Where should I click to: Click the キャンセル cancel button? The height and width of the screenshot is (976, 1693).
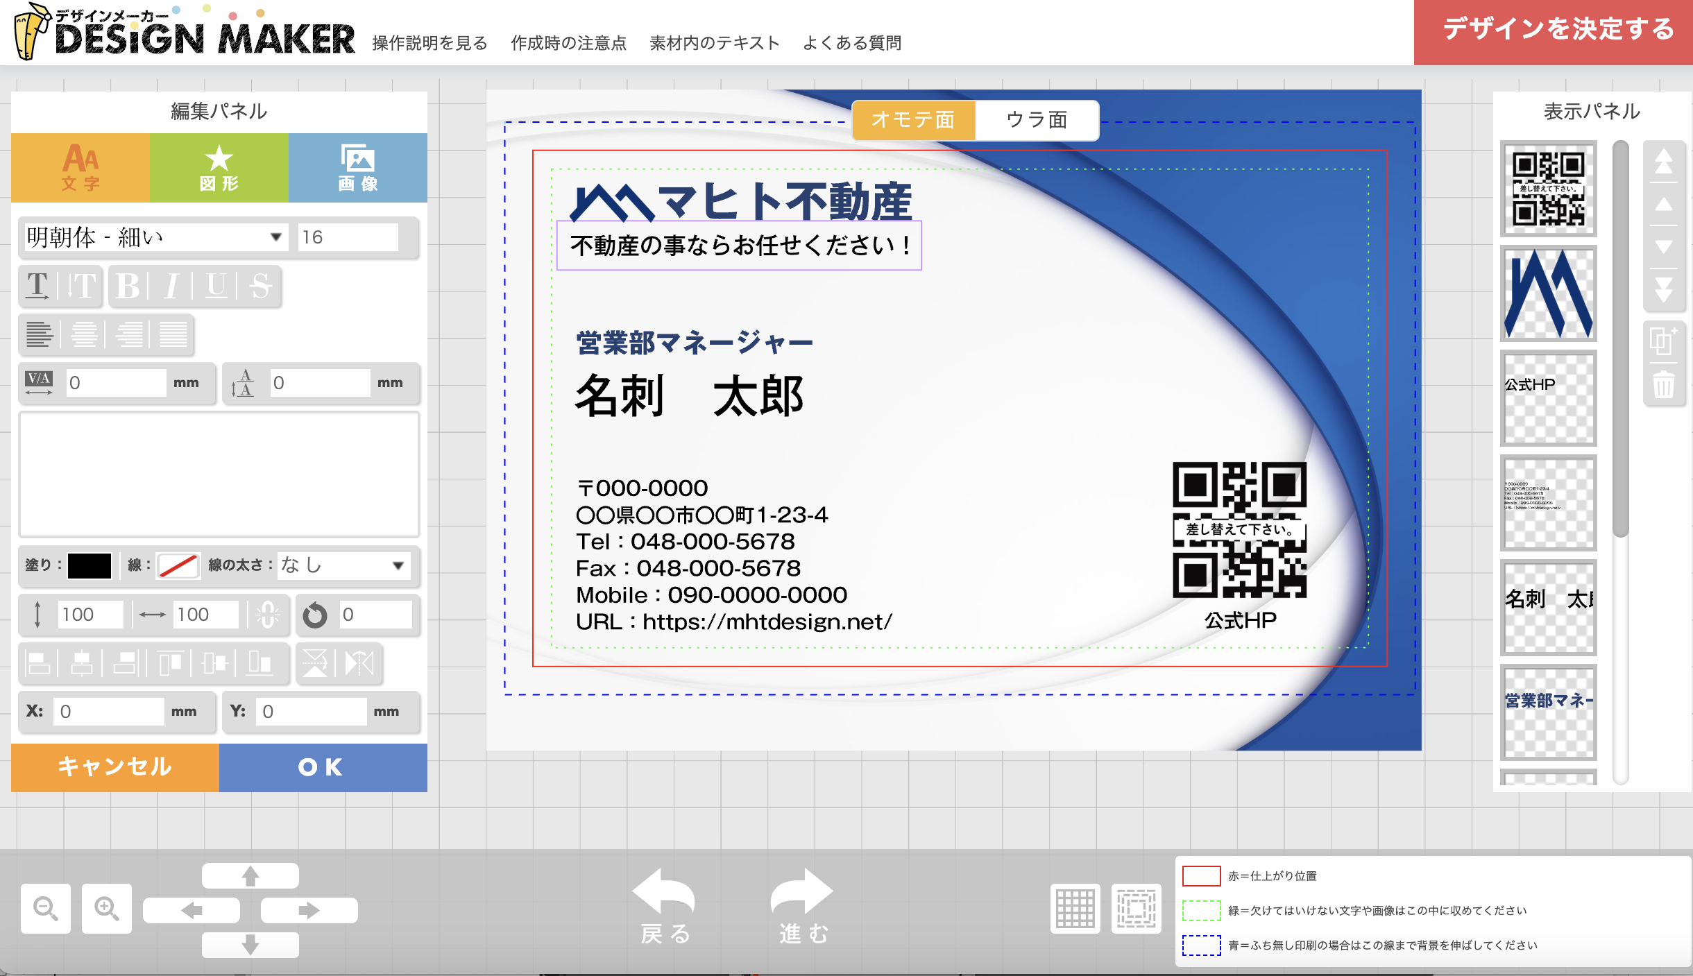[x=115, y=767]
